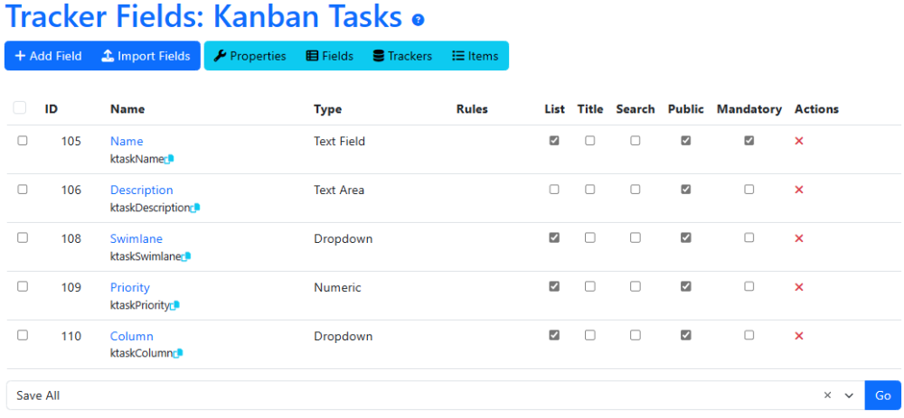
Task: Remove the Priority field with red X
Action: coord(799,287)
